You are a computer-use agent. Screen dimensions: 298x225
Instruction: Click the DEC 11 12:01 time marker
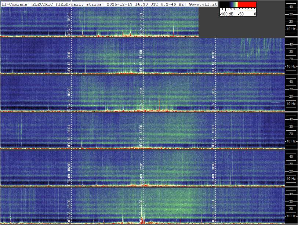[141, 98]
